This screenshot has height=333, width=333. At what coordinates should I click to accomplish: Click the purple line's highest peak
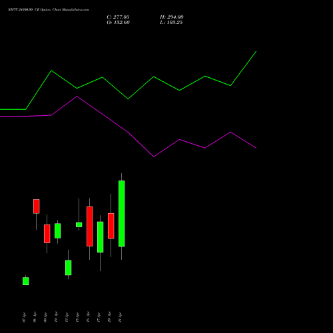pyautogui.click(x=77, y=97)
